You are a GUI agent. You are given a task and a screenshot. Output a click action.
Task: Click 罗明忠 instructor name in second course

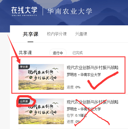pyautogui.click(x=72, y=109)
